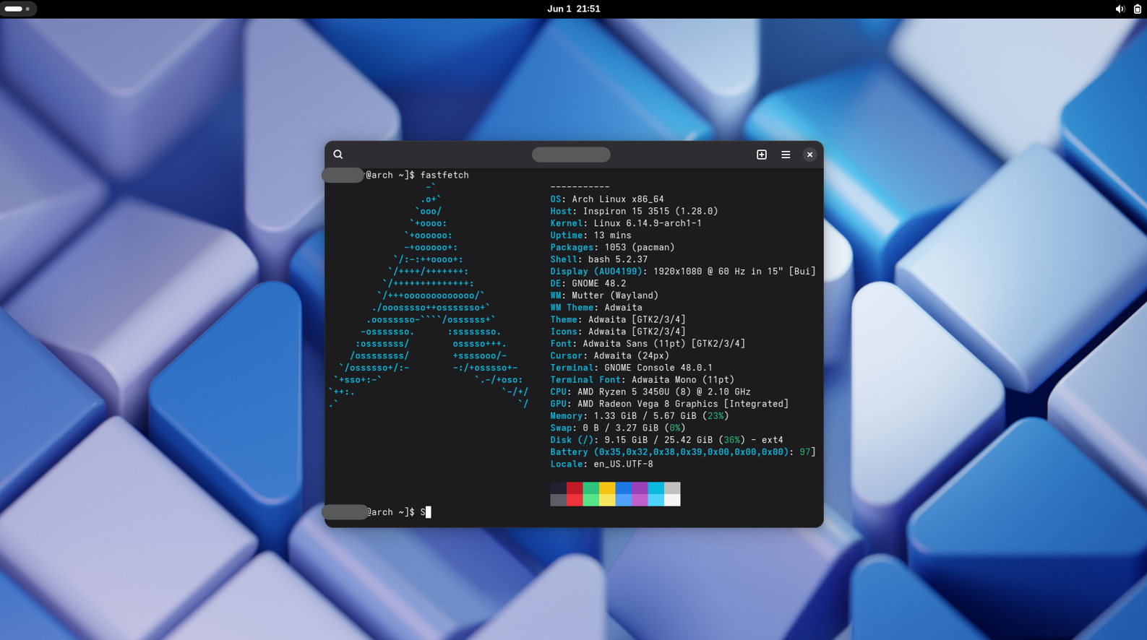The image size is (1147, 640).
Task: Click the Locale en_US.UTF-8 line
Action: coord(601,464)
